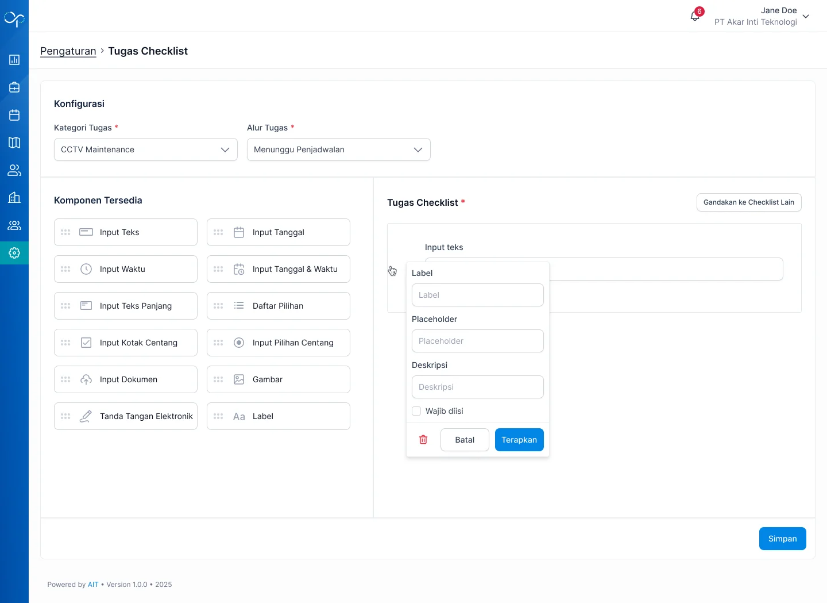Open the calendar icon in sidebar
This screenshot has height=603, width=827.
coord(14,115)
